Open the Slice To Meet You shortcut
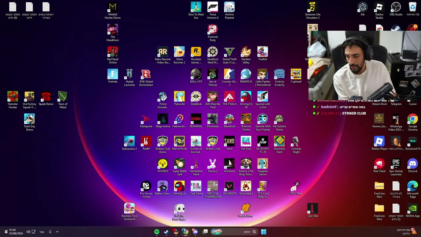 196,11
